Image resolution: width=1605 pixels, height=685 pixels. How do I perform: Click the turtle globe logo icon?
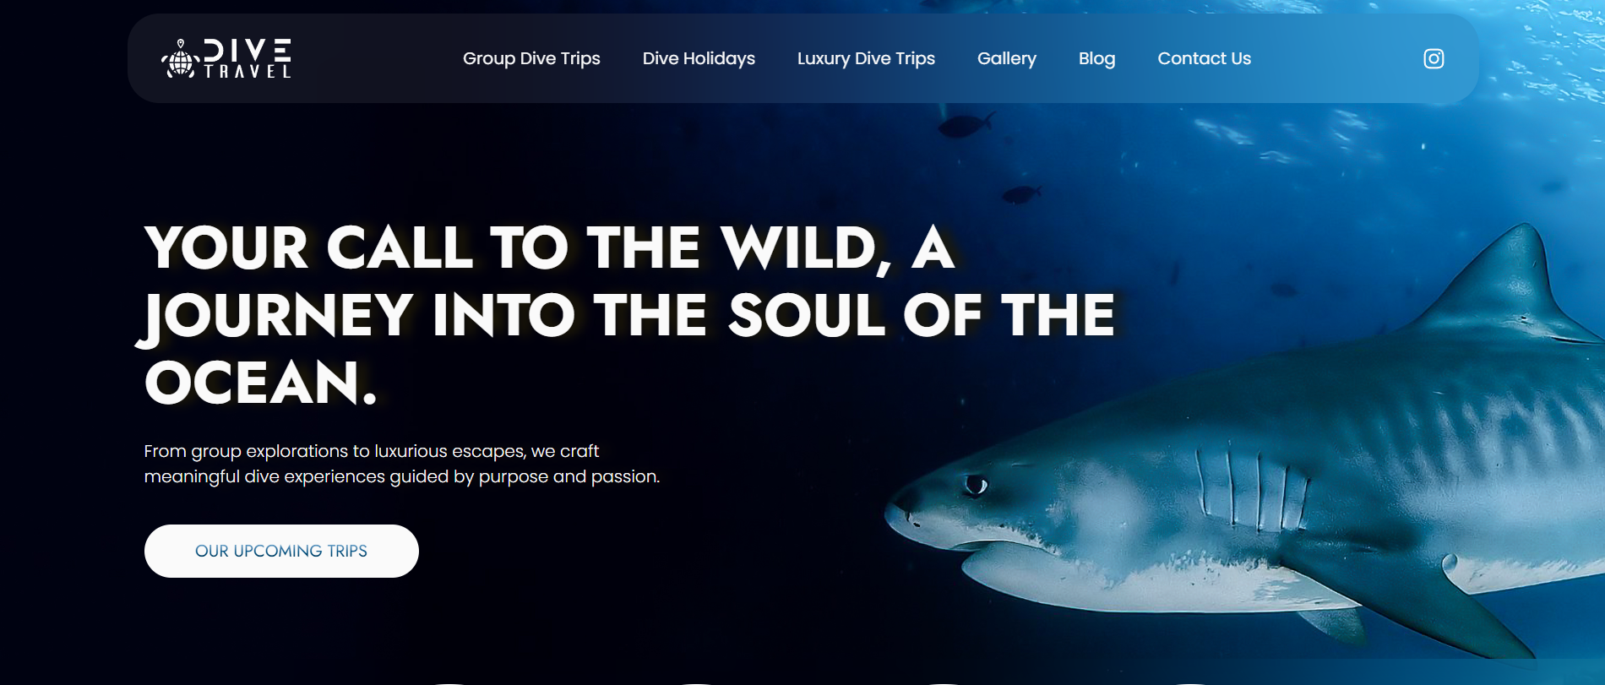pyautogui.click(x=180, y=59)
